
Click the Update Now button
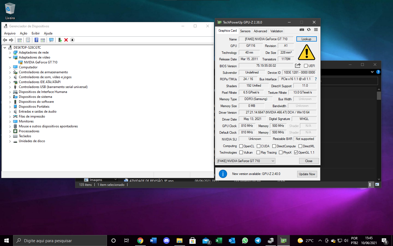[x=307, y=174]
